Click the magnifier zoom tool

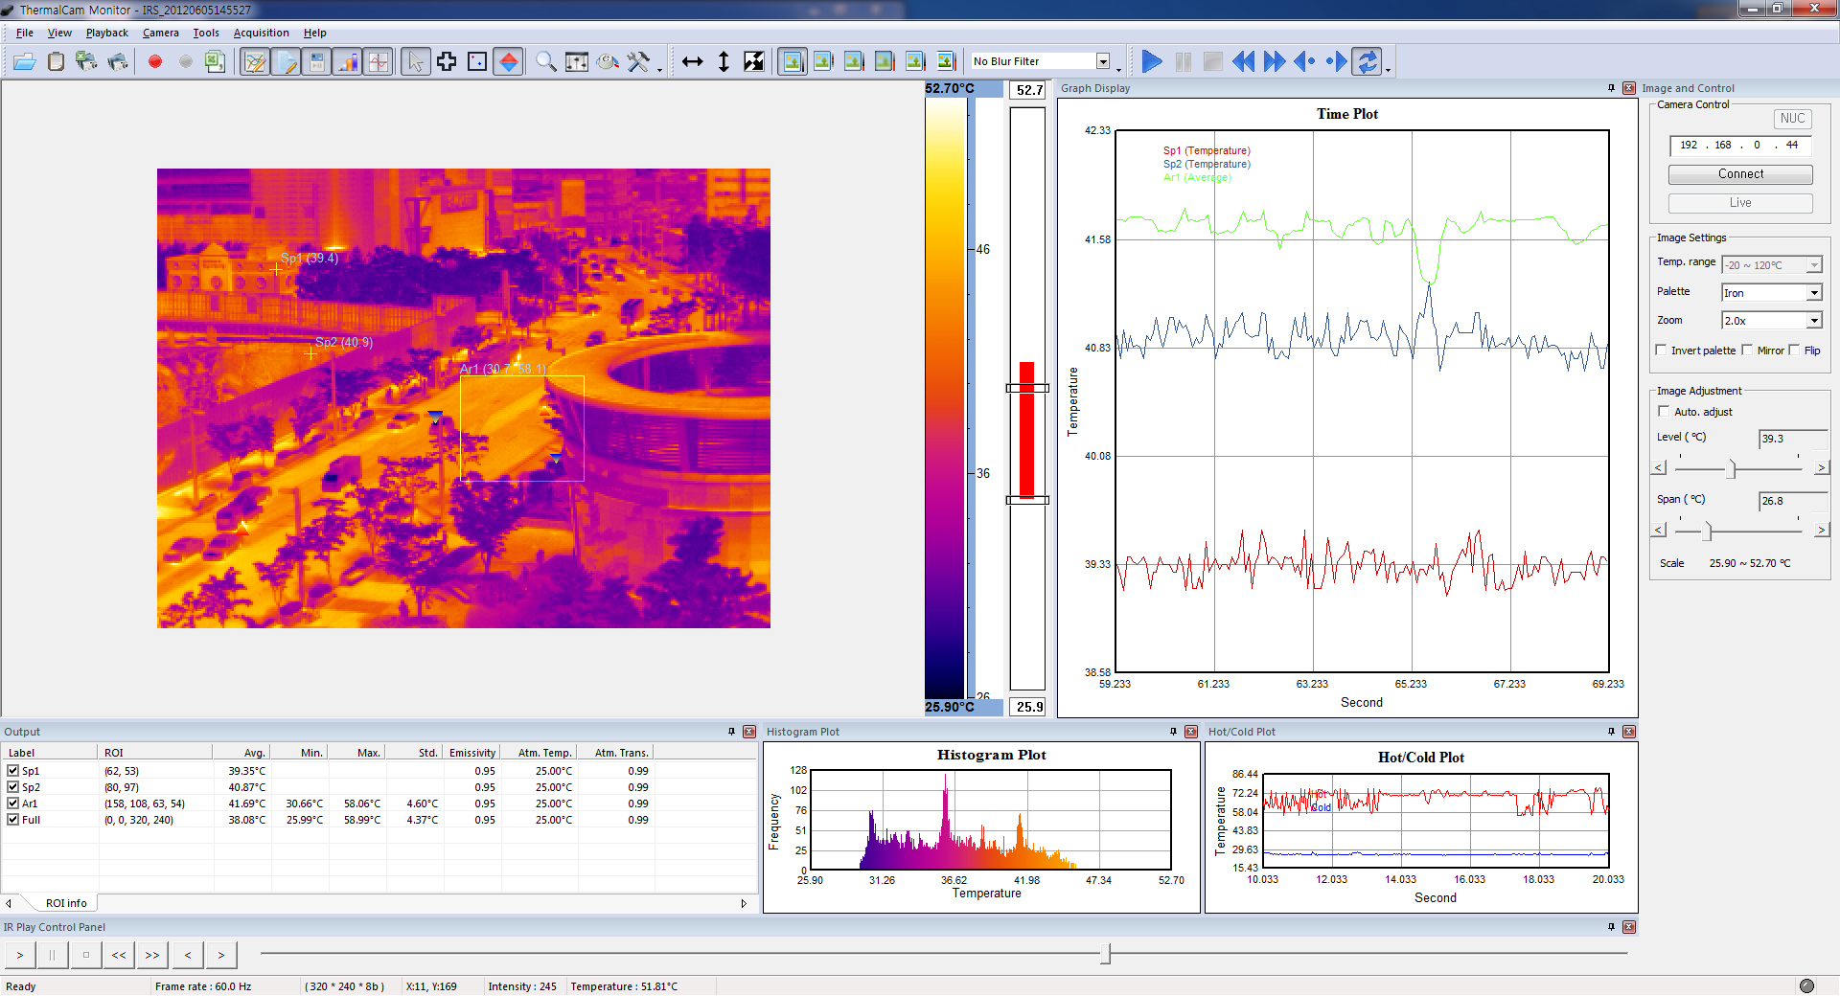coord(545,62)
